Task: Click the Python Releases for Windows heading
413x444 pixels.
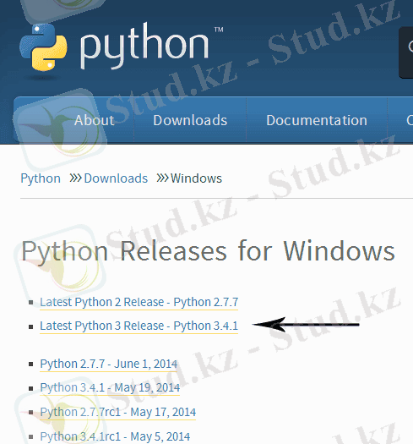Action: tap(208, 251)
